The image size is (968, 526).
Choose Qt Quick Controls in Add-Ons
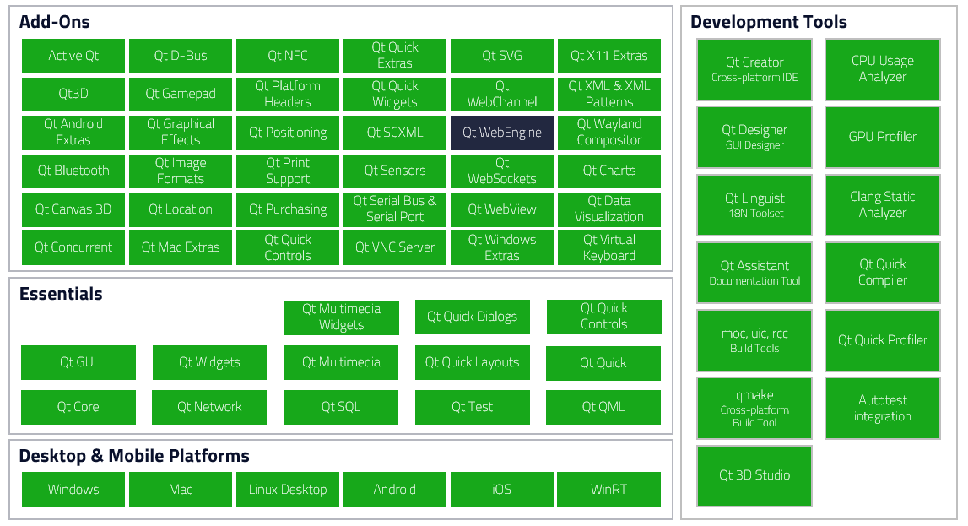[288, 247]
